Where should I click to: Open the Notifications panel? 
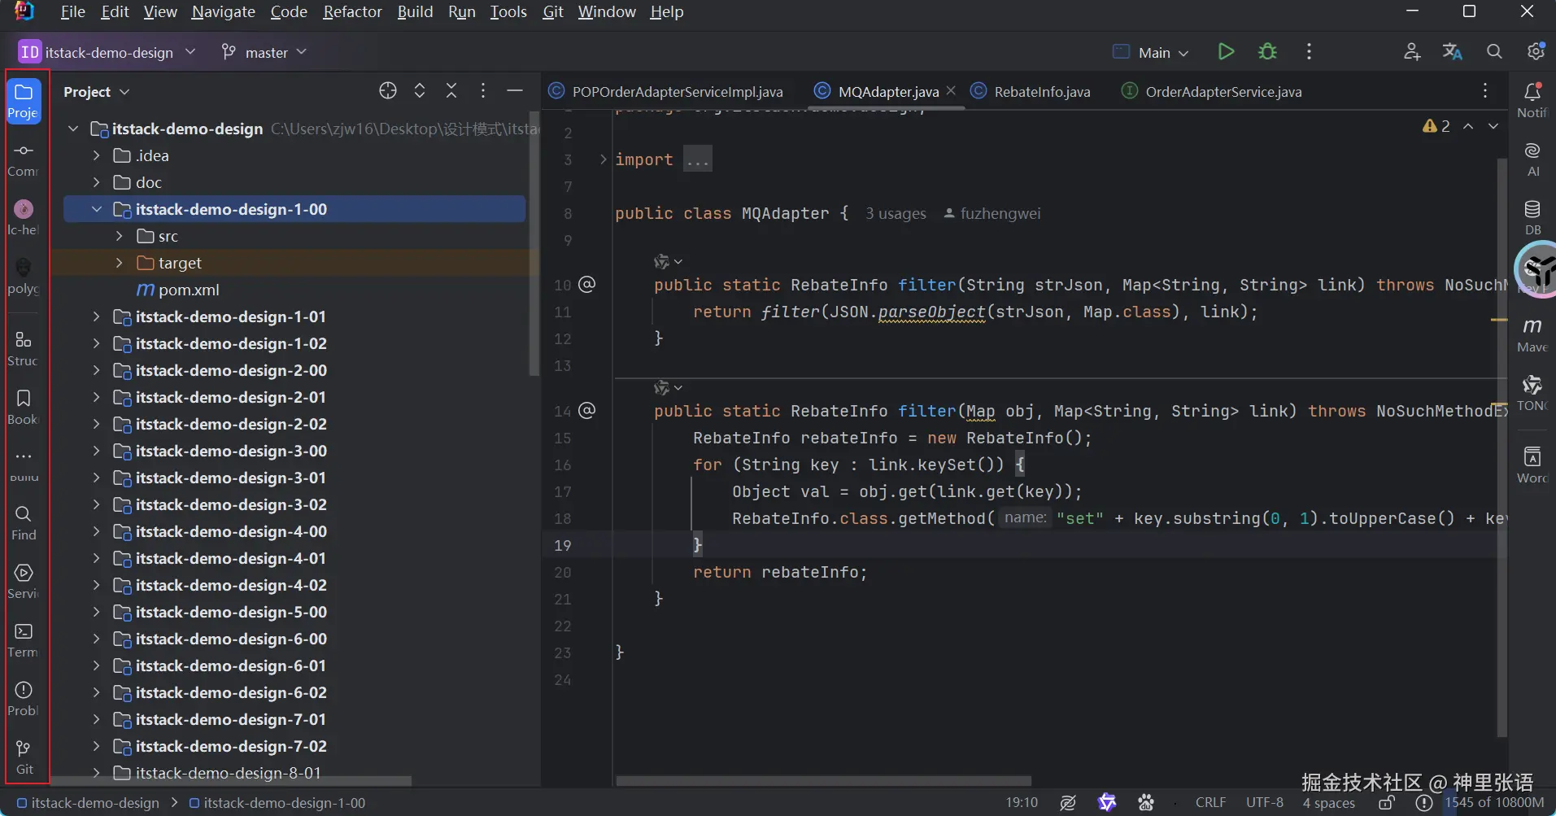[x=1532, y=100]
